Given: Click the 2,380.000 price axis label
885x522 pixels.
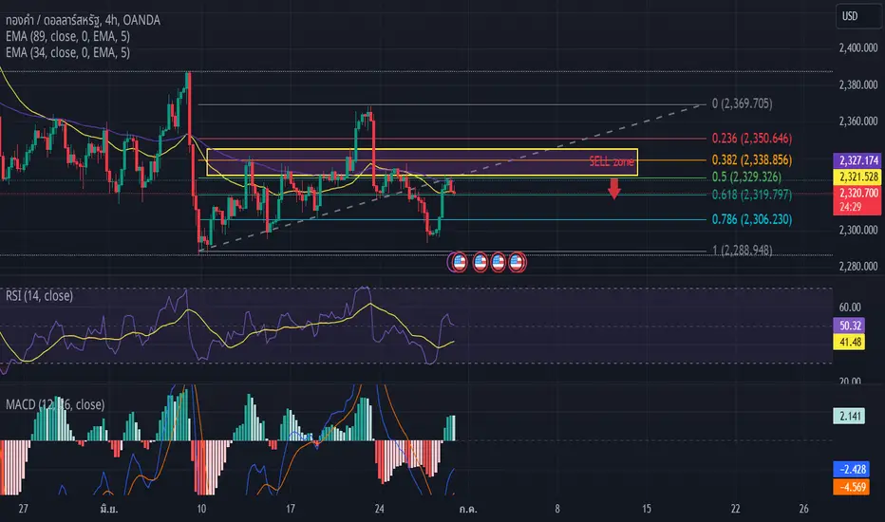Looking at the screenshot, I should (x=857, y=85).
